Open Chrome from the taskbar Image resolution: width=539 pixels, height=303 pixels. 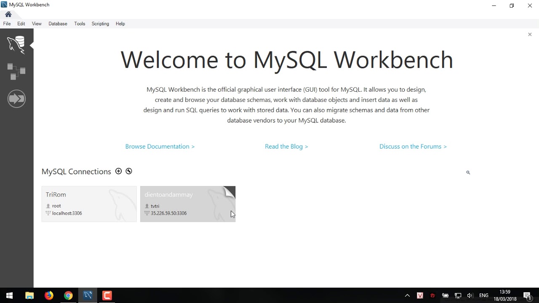coord(68,295)
